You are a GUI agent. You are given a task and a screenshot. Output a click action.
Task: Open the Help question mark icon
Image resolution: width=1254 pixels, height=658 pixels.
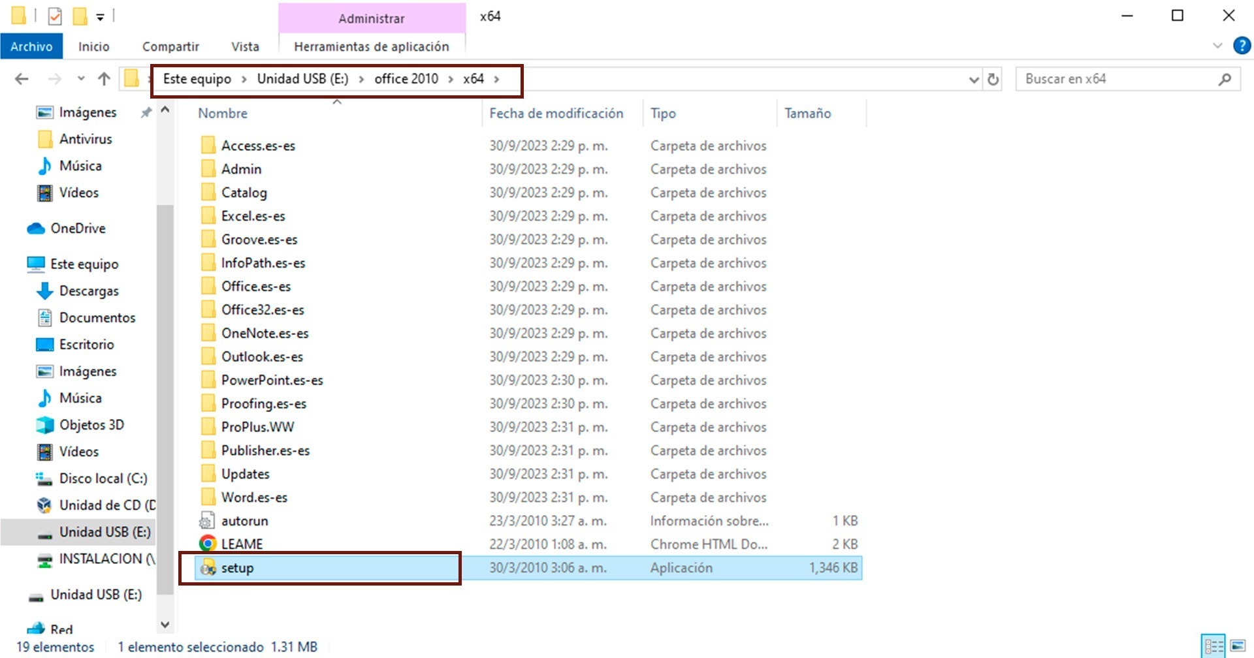pos(1241,46)
